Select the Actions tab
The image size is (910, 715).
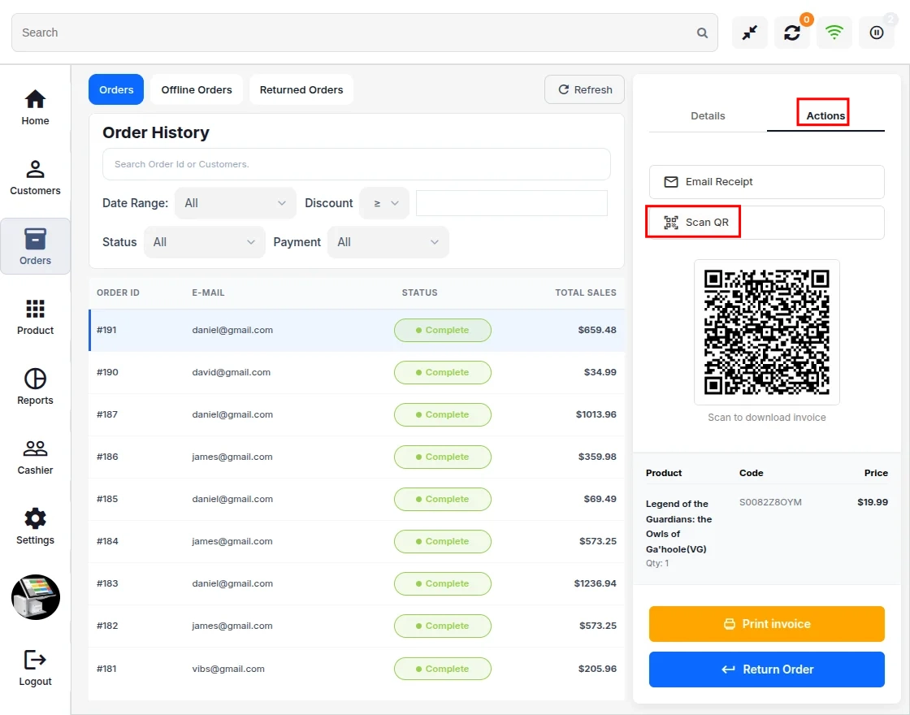[x=825, y=115]
